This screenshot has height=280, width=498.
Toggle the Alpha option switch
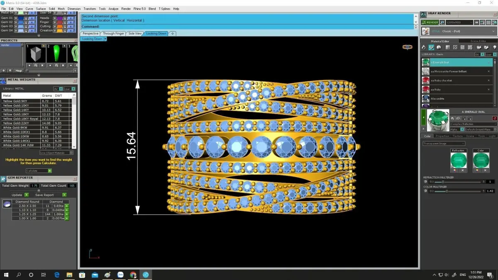tap(462, 129)
